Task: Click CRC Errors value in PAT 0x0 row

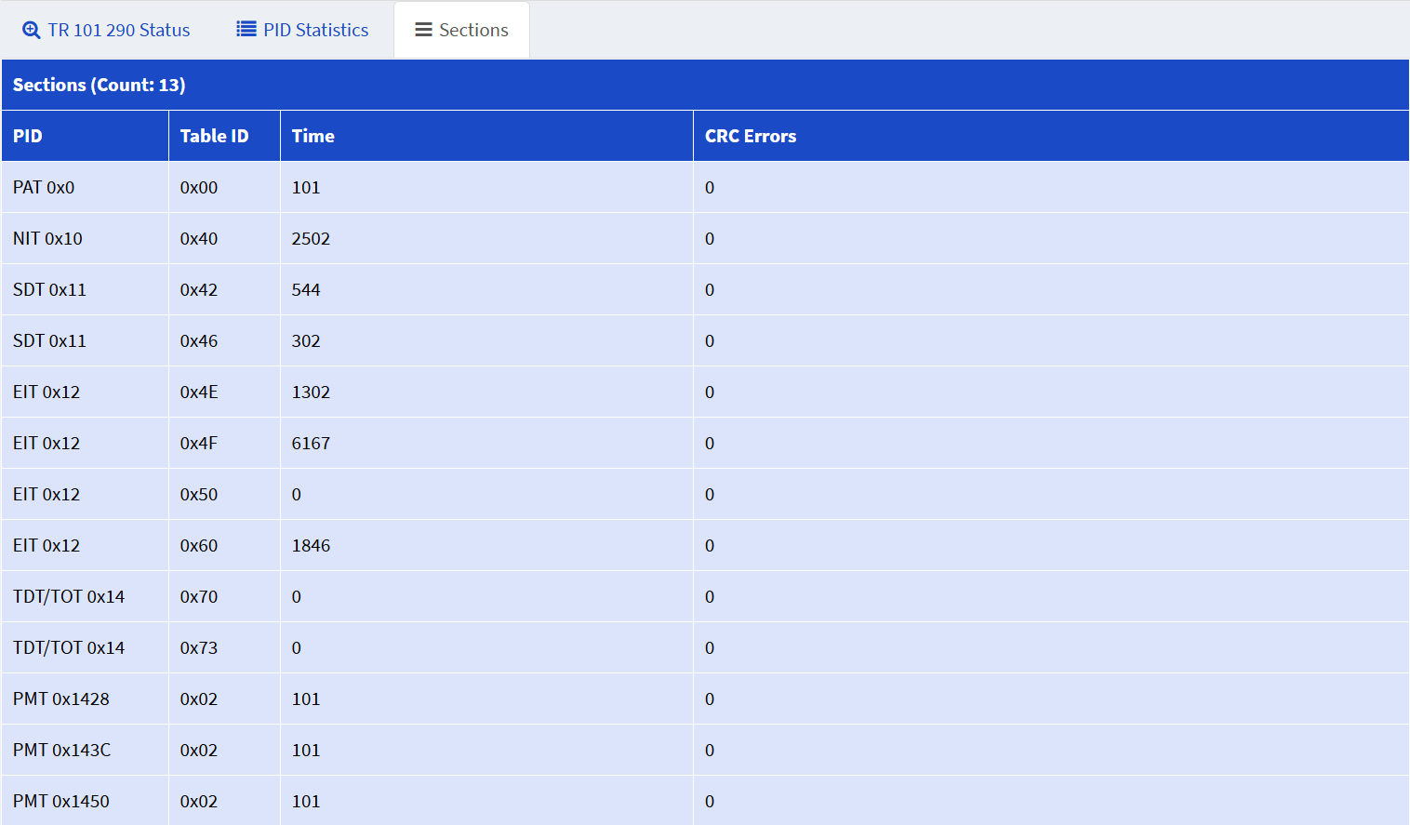Action: [710, 187]
